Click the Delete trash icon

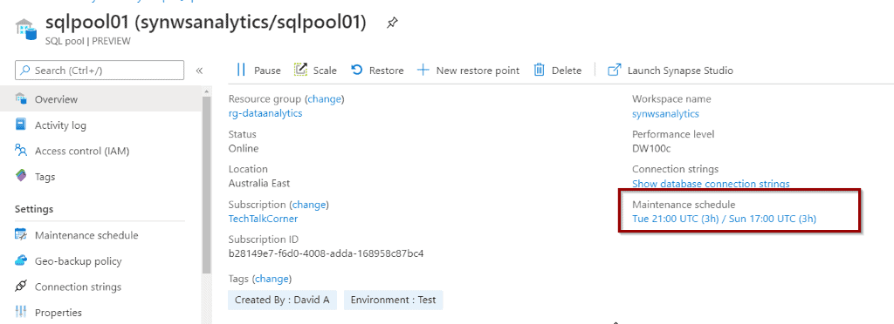tap(539, 70)
